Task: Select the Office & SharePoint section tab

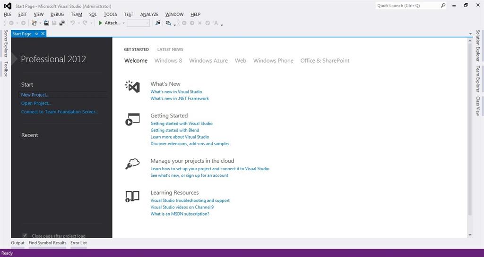Action: pos(325,61)
